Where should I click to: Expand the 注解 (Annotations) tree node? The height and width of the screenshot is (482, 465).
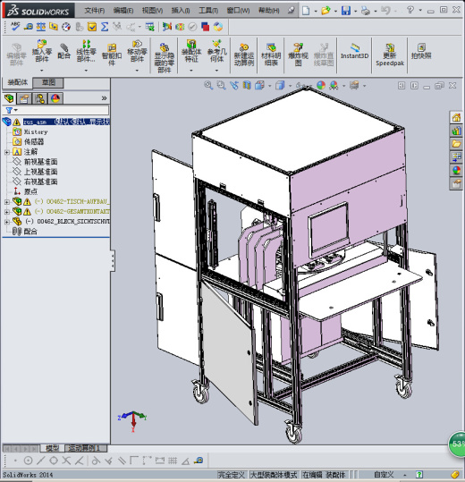pyautogui.click(x=7, y=152)
